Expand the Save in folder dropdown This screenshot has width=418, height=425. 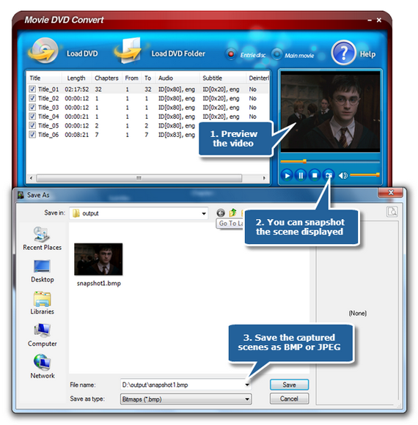point(204,213)
